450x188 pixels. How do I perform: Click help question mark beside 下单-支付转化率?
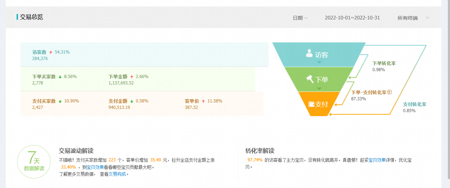tap(389, 92)
